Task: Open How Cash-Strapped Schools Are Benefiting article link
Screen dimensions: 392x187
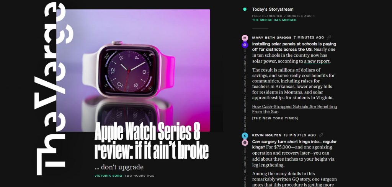Action: [x=294, y=109]
